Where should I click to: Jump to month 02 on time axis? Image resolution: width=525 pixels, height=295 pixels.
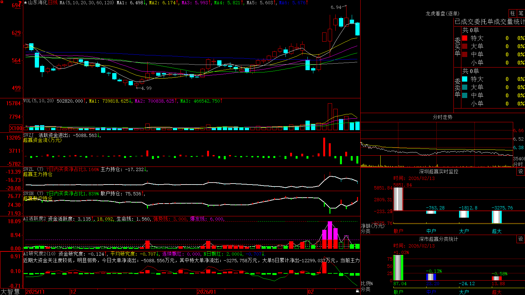point(311,292)
